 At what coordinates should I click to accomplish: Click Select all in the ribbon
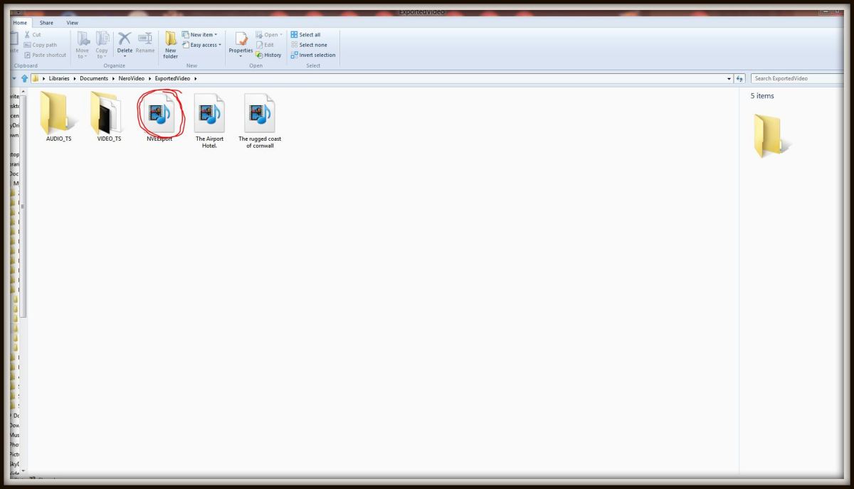307,34
